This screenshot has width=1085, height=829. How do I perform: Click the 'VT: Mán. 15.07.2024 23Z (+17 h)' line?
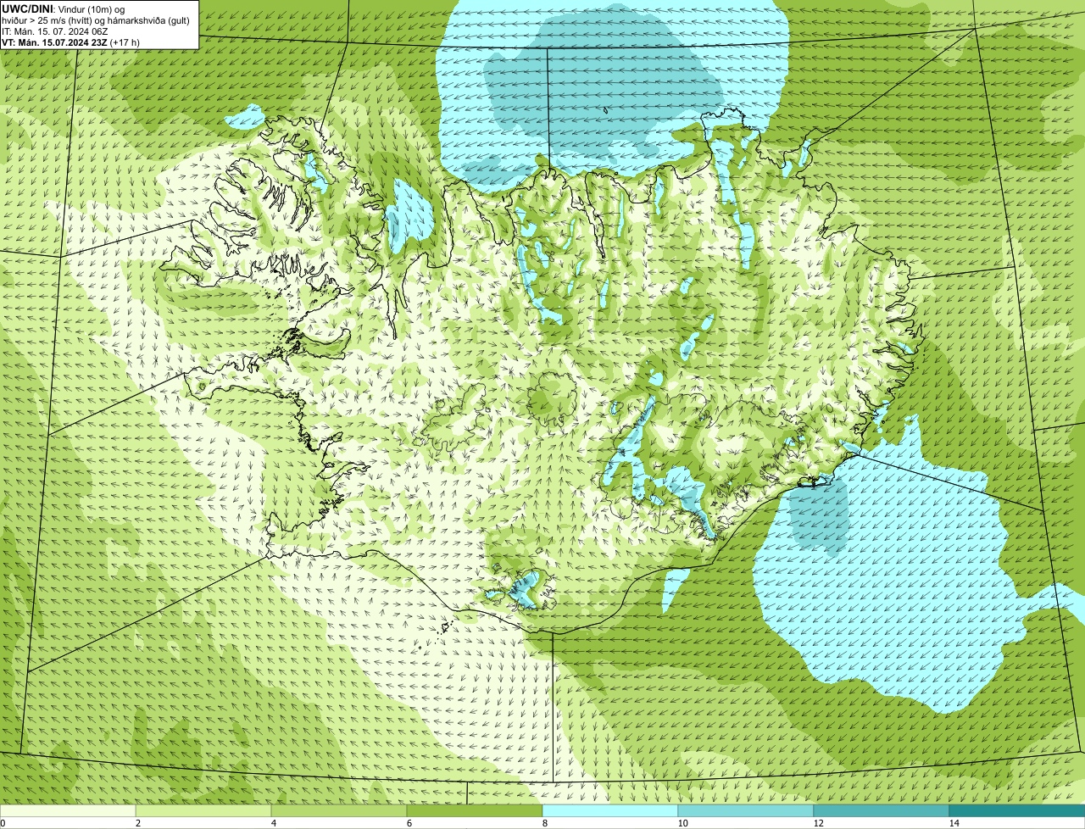pos(71,42)
